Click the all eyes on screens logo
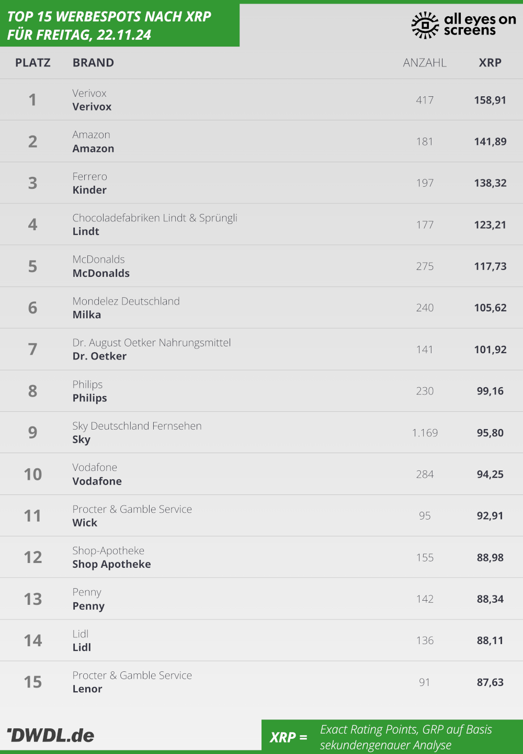The image size is (523, 754). point(463,25)
